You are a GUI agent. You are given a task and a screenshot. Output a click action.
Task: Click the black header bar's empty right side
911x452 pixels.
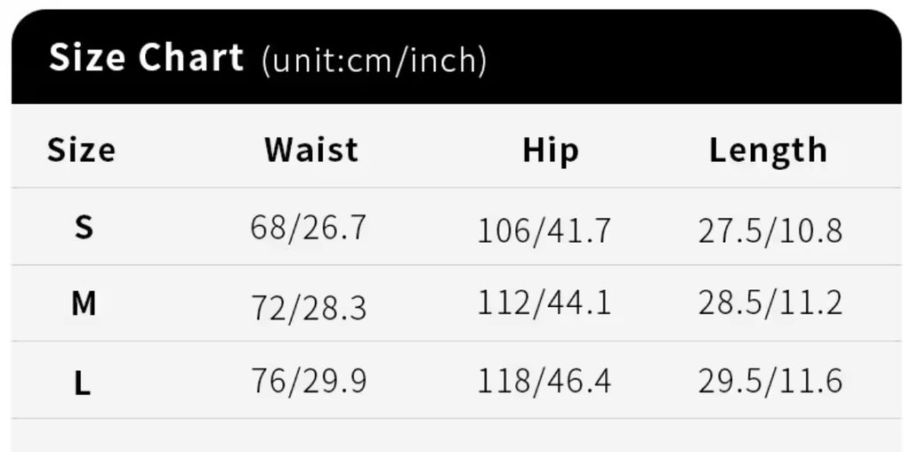[x=712, y=59]
